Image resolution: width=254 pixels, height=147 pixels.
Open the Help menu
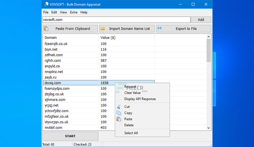coord(84,12)
